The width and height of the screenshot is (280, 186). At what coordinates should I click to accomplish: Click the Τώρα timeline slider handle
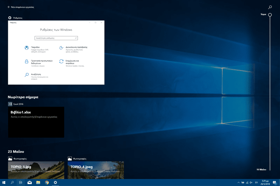coord(270,15)
